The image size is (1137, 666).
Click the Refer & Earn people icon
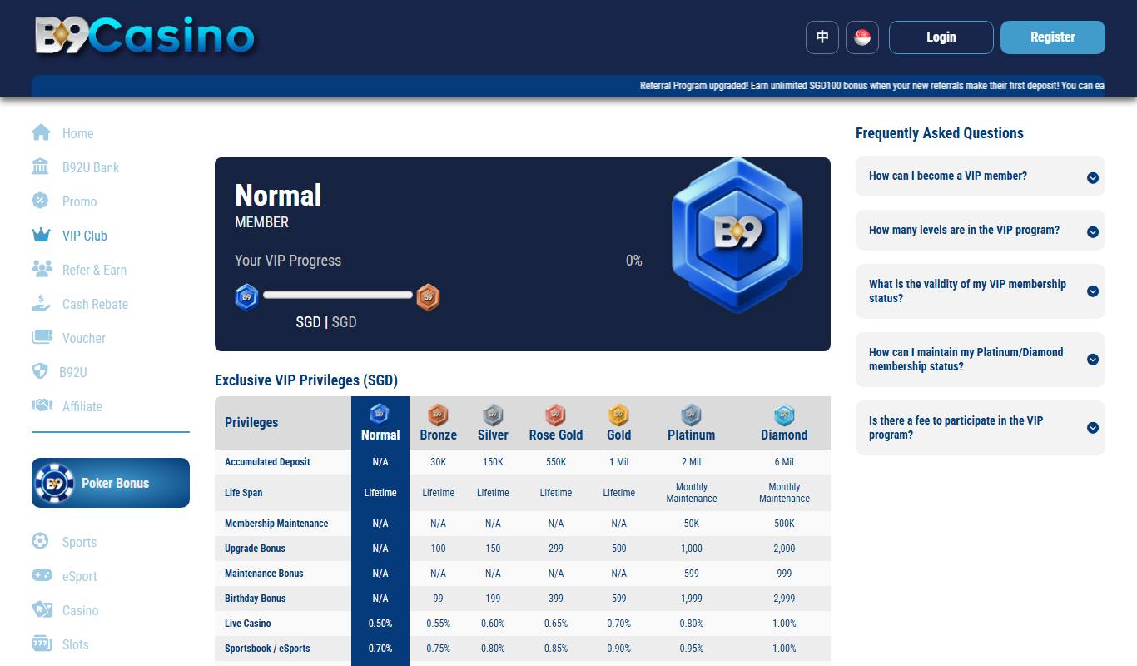click(x=42, y=269)
